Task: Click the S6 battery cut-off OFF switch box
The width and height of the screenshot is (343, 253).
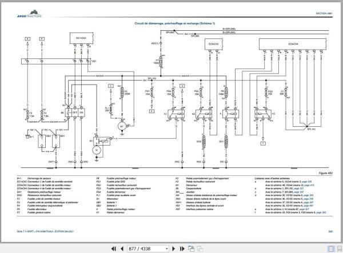Action: (x=75, y=113)
